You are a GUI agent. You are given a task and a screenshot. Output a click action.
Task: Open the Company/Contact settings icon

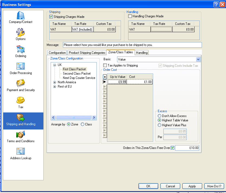coord(21,15)
